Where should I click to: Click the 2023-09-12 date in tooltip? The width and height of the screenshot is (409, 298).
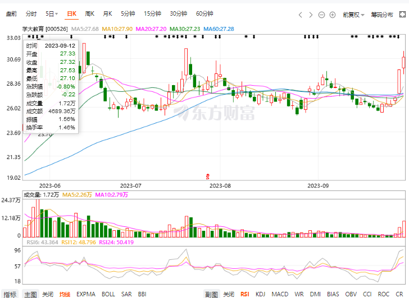pyautogui.click(x=60, y=46)
